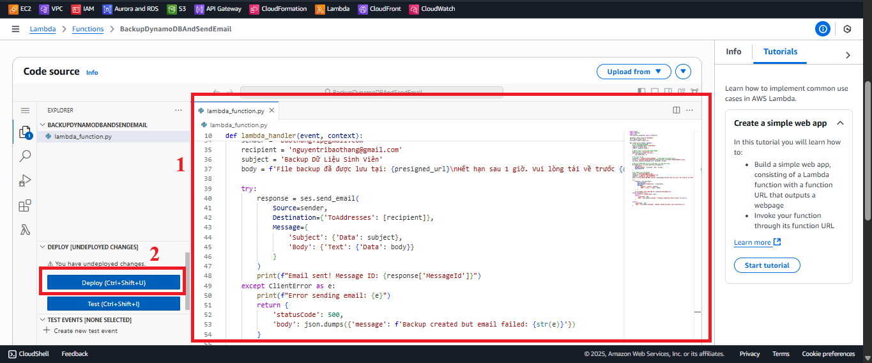Click the sticky line def lambda_handler(event, context)
The height and width of the screenshot is (363, 872).
coord(294,136)
